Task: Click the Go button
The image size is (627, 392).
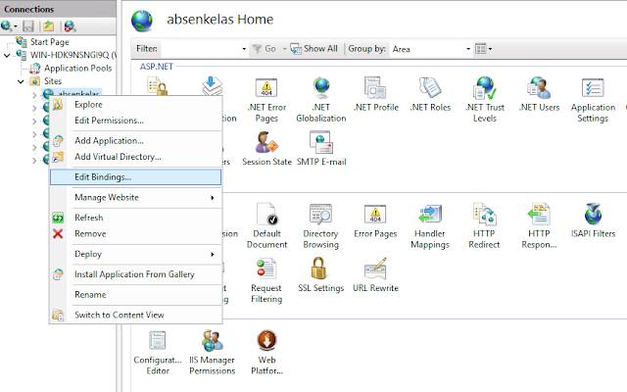Action: [x=265, y=49]
